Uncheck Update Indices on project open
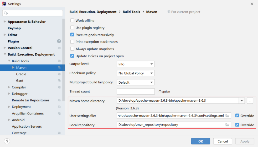The image size is (258, 147). pyautogui.click(x=72, y=56)
